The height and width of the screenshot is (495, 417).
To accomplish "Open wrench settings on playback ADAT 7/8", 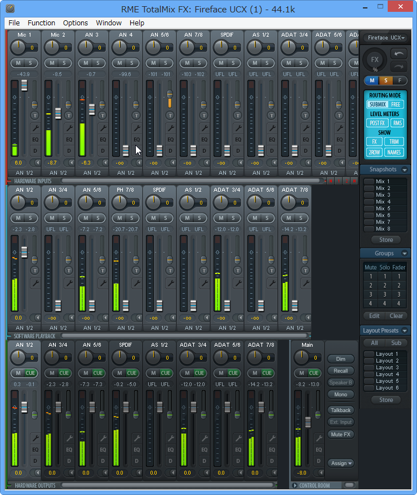I will click(x=305, y=283).
